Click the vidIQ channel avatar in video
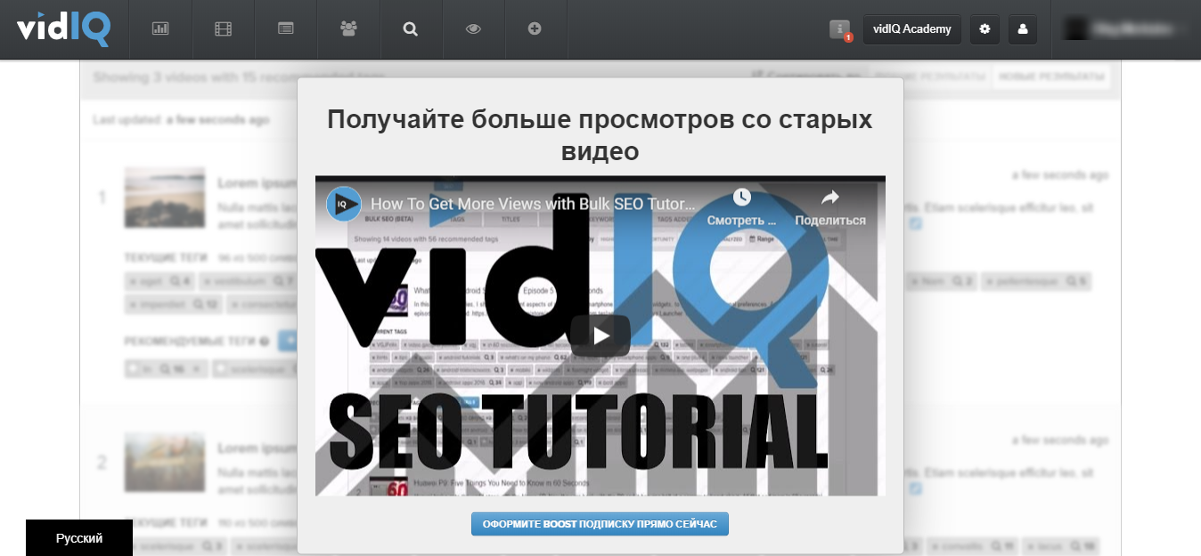The width and height of the screenshot is (1201, 556). pos(343,204)
